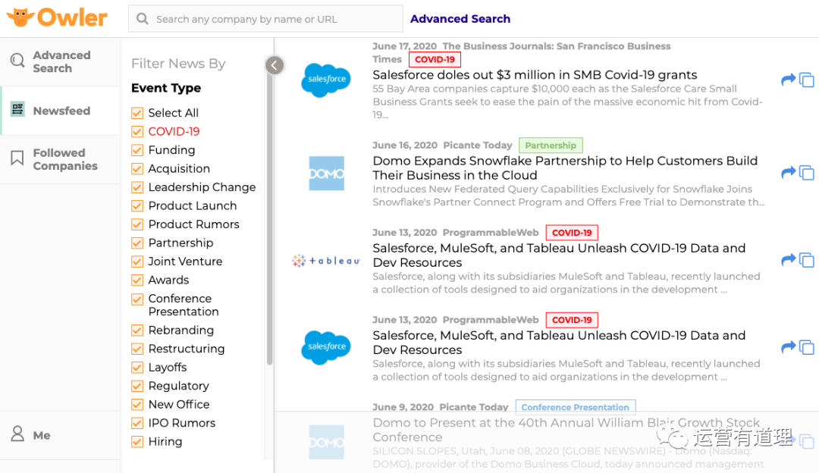This screenshot has height=473, width=819.
Task: Uncheck the Regulatory event filter
Action: tap(137, 386)
